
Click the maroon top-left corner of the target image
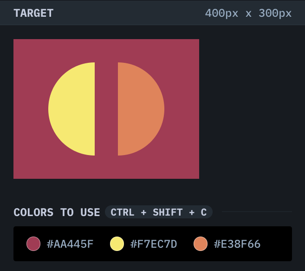(x=19, y=44)
